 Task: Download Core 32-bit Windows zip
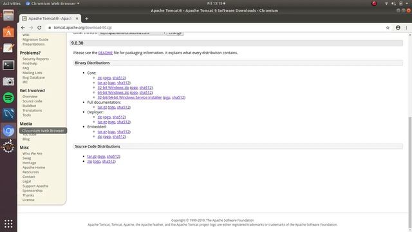coord(113,88)
